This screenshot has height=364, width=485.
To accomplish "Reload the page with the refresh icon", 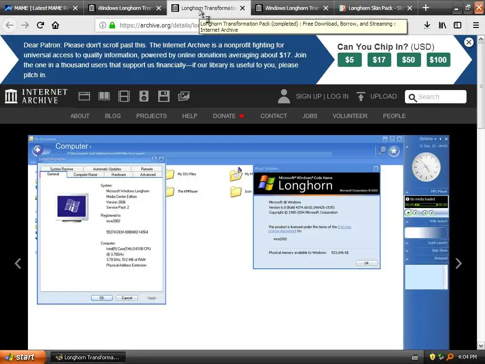I will (x=40, y=25).
